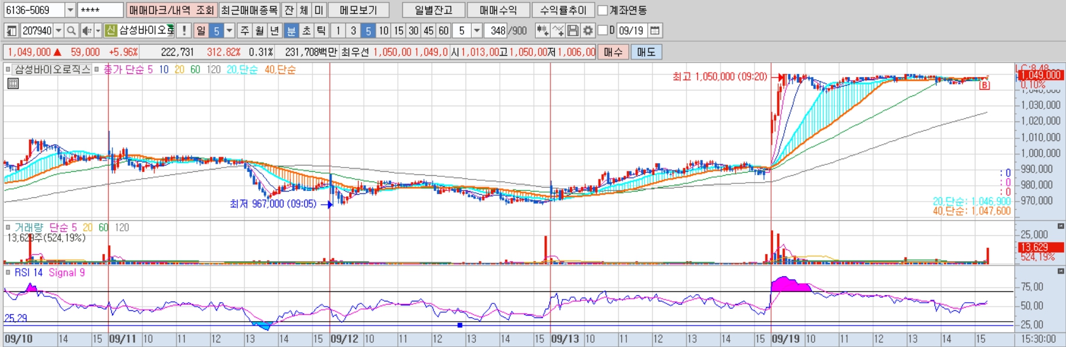Set interval to 1 minute
Viewport: 1066px width, 347px height.
338,30
